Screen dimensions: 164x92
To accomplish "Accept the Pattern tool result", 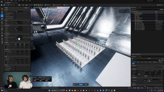I will (x=81, y=85).
